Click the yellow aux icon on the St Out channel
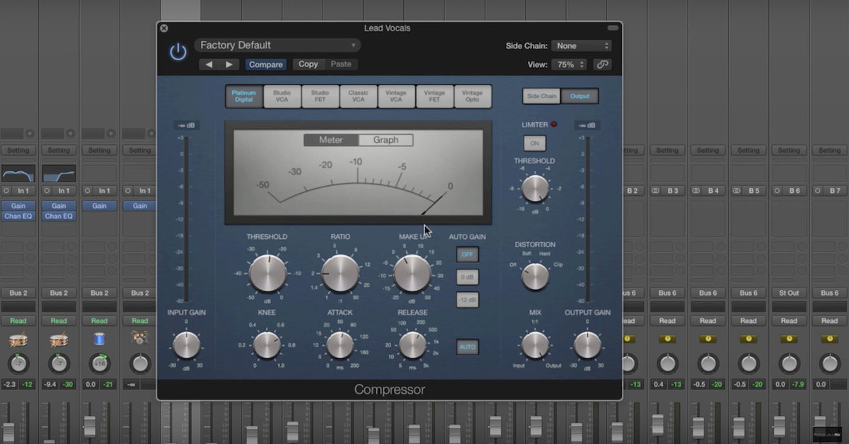The height and width of the screenshot is (444, 849). (x=789, y=339)
